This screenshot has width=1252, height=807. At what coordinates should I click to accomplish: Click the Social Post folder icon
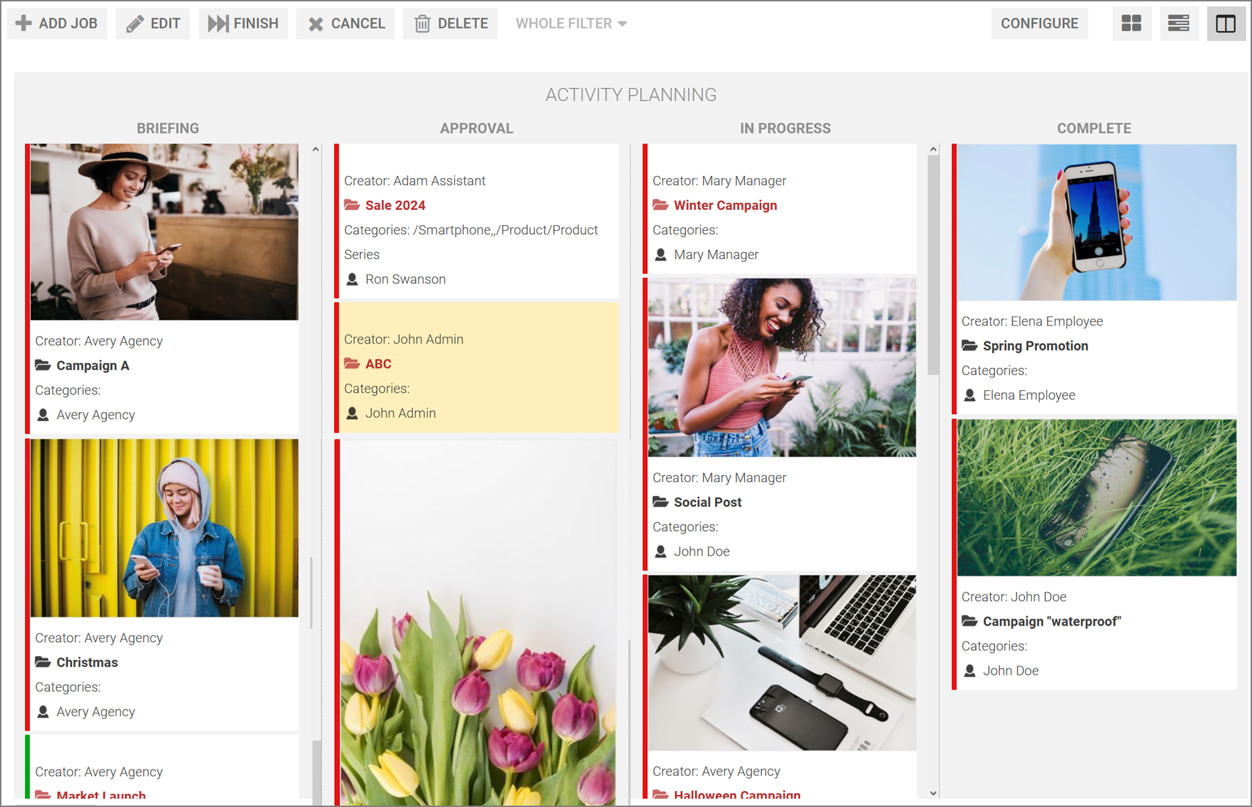[660, 502]
